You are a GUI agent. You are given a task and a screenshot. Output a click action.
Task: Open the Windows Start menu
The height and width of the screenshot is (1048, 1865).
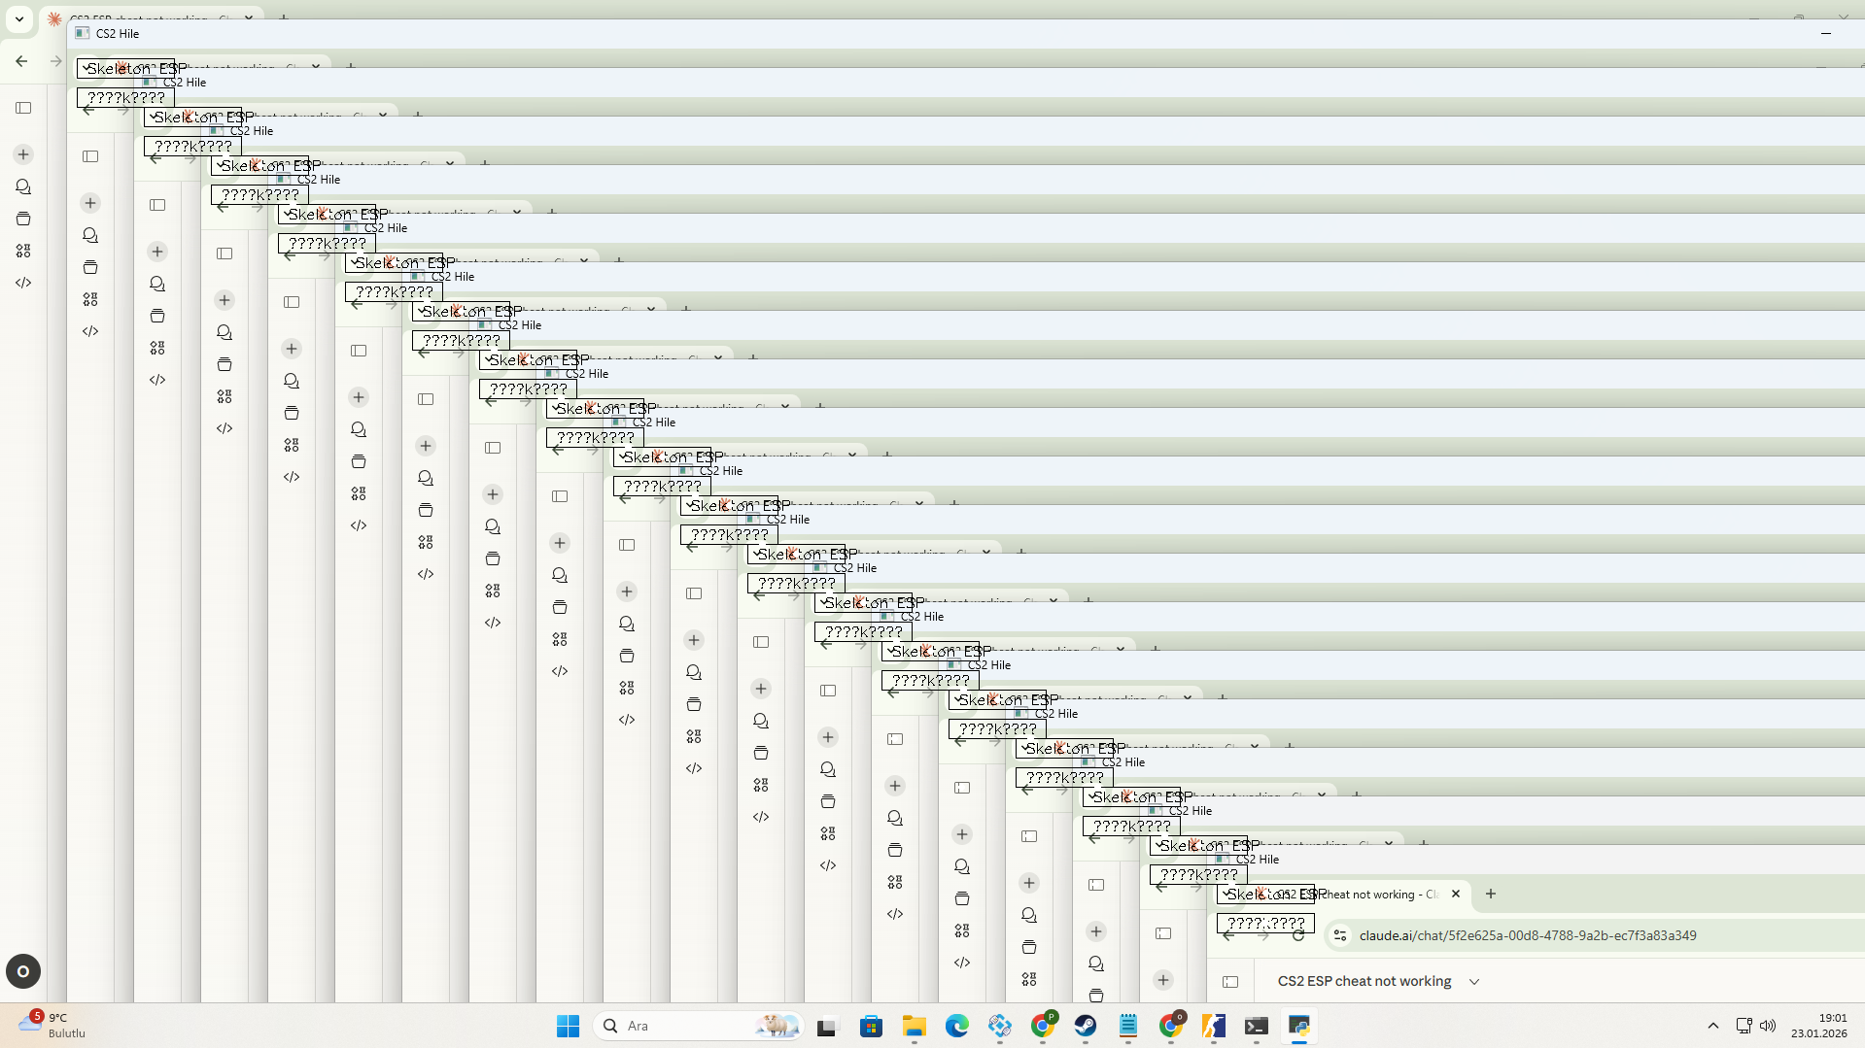[569, 1026]
